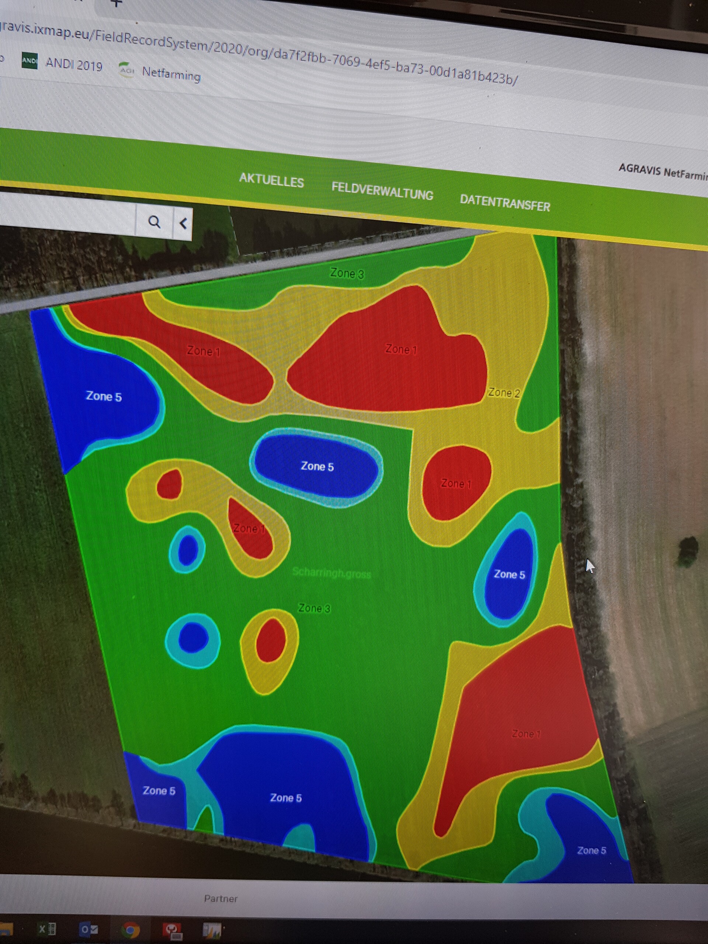Click the Scharringh.gross field name label
This screenshot has height=944, width=708.
[332, 573]
